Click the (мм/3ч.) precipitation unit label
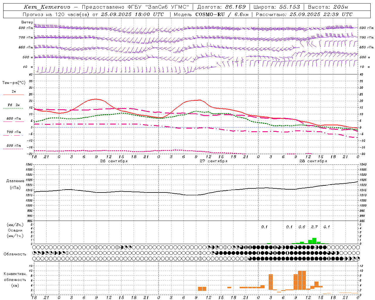375x300 pixels. pyautogui.click(x=15, y=225)
